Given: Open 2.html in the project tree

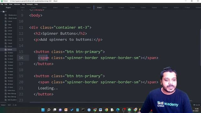Looking at the screenshot, I should tap(10, 28).
